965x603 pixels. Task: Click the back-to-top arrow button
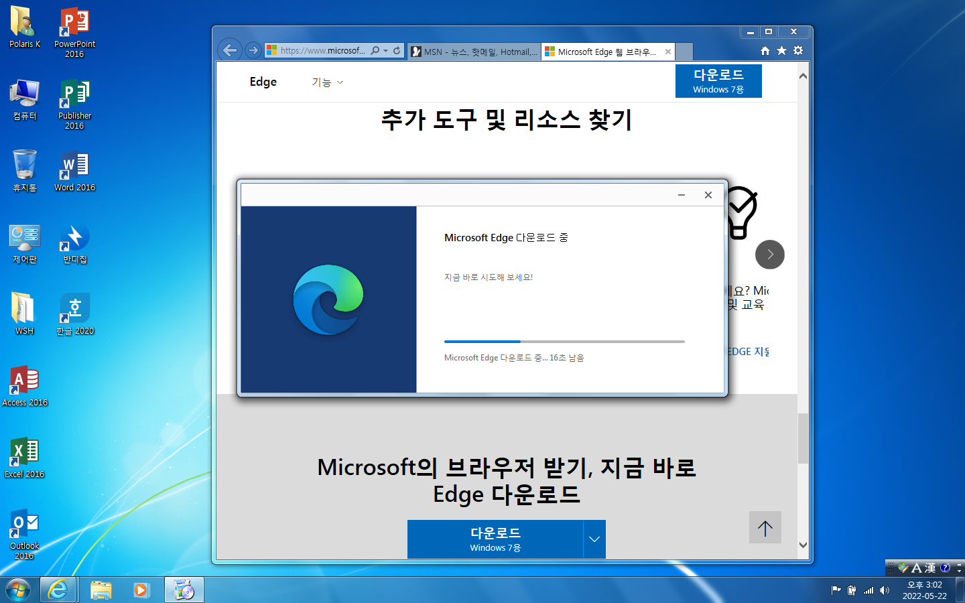tap(765, 527)
